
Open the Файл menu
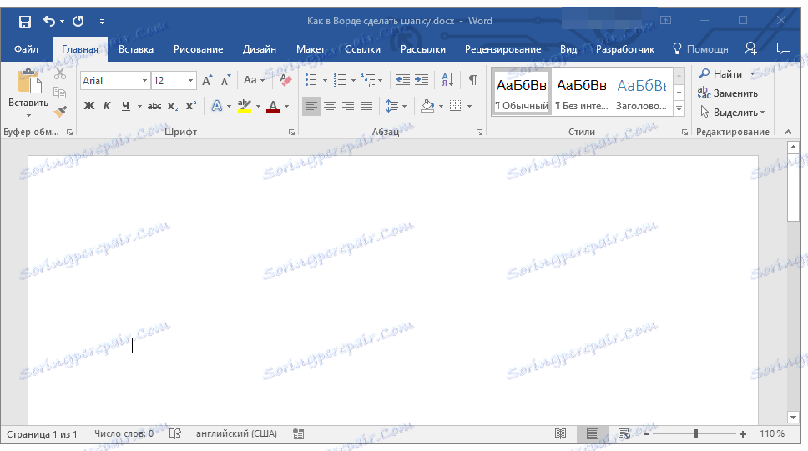[26, 49]
